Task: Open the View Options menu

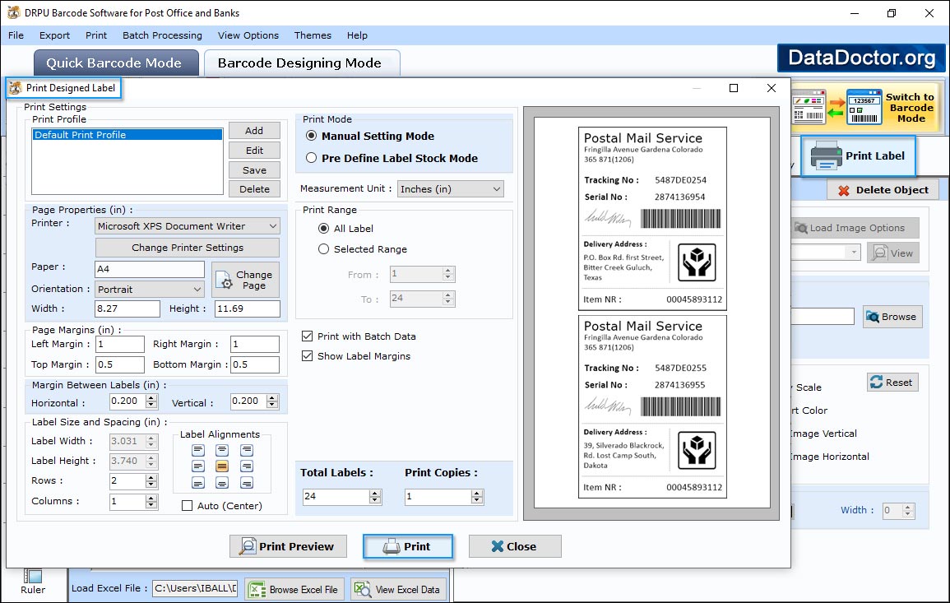Action: (x=248, y=35)
